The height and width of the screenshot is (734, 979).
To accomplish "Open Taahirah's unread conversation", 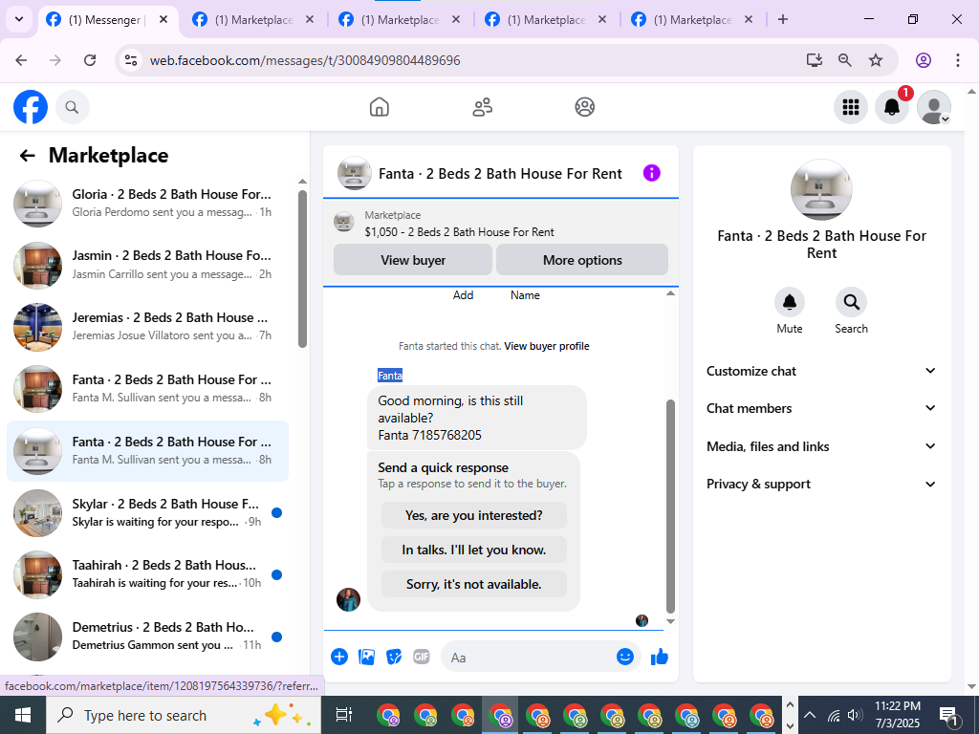I will (x=148, y=574).
